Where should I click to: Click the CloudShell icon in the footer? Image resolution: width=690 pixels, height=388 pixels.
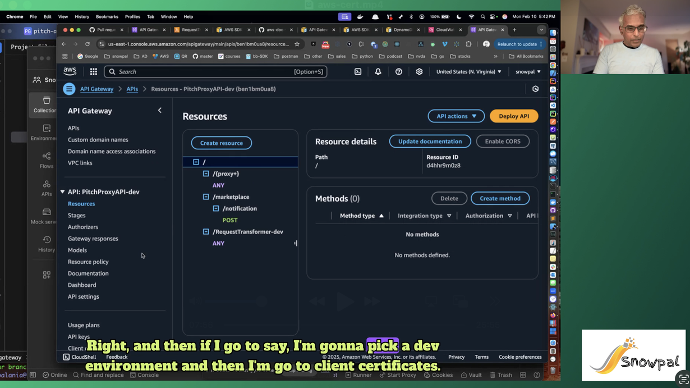point(66,357)
